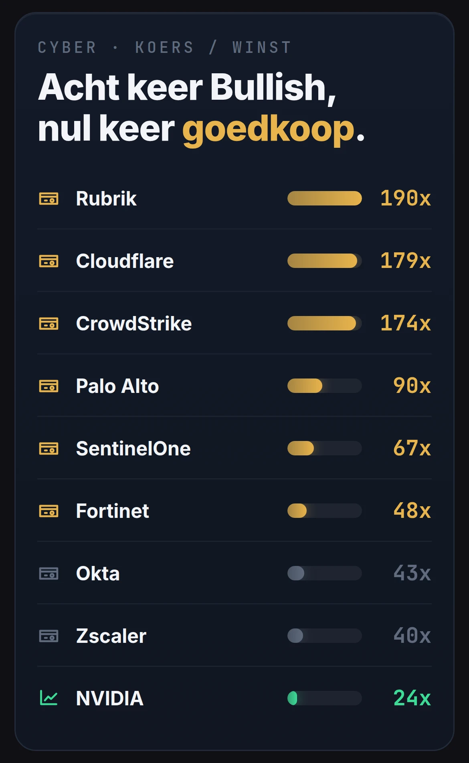
Task: Click the gray money icon beside Okta
Action: coord(49,573)
